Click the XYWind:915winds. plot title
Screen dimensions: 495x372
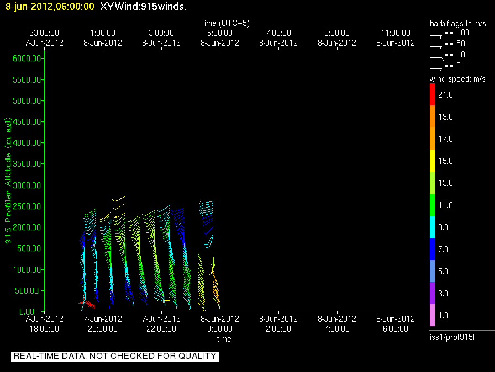click(143, 7)
